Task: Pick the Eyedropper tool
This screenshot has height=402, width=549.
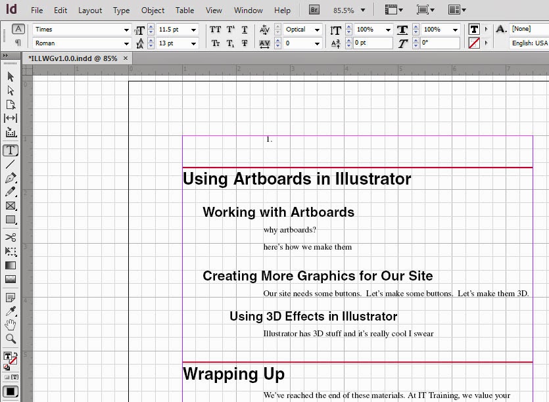Action: (11, 311)
